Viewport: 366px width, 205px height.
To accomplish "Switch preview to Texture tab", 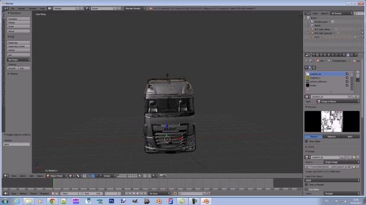I will point(314,137).
